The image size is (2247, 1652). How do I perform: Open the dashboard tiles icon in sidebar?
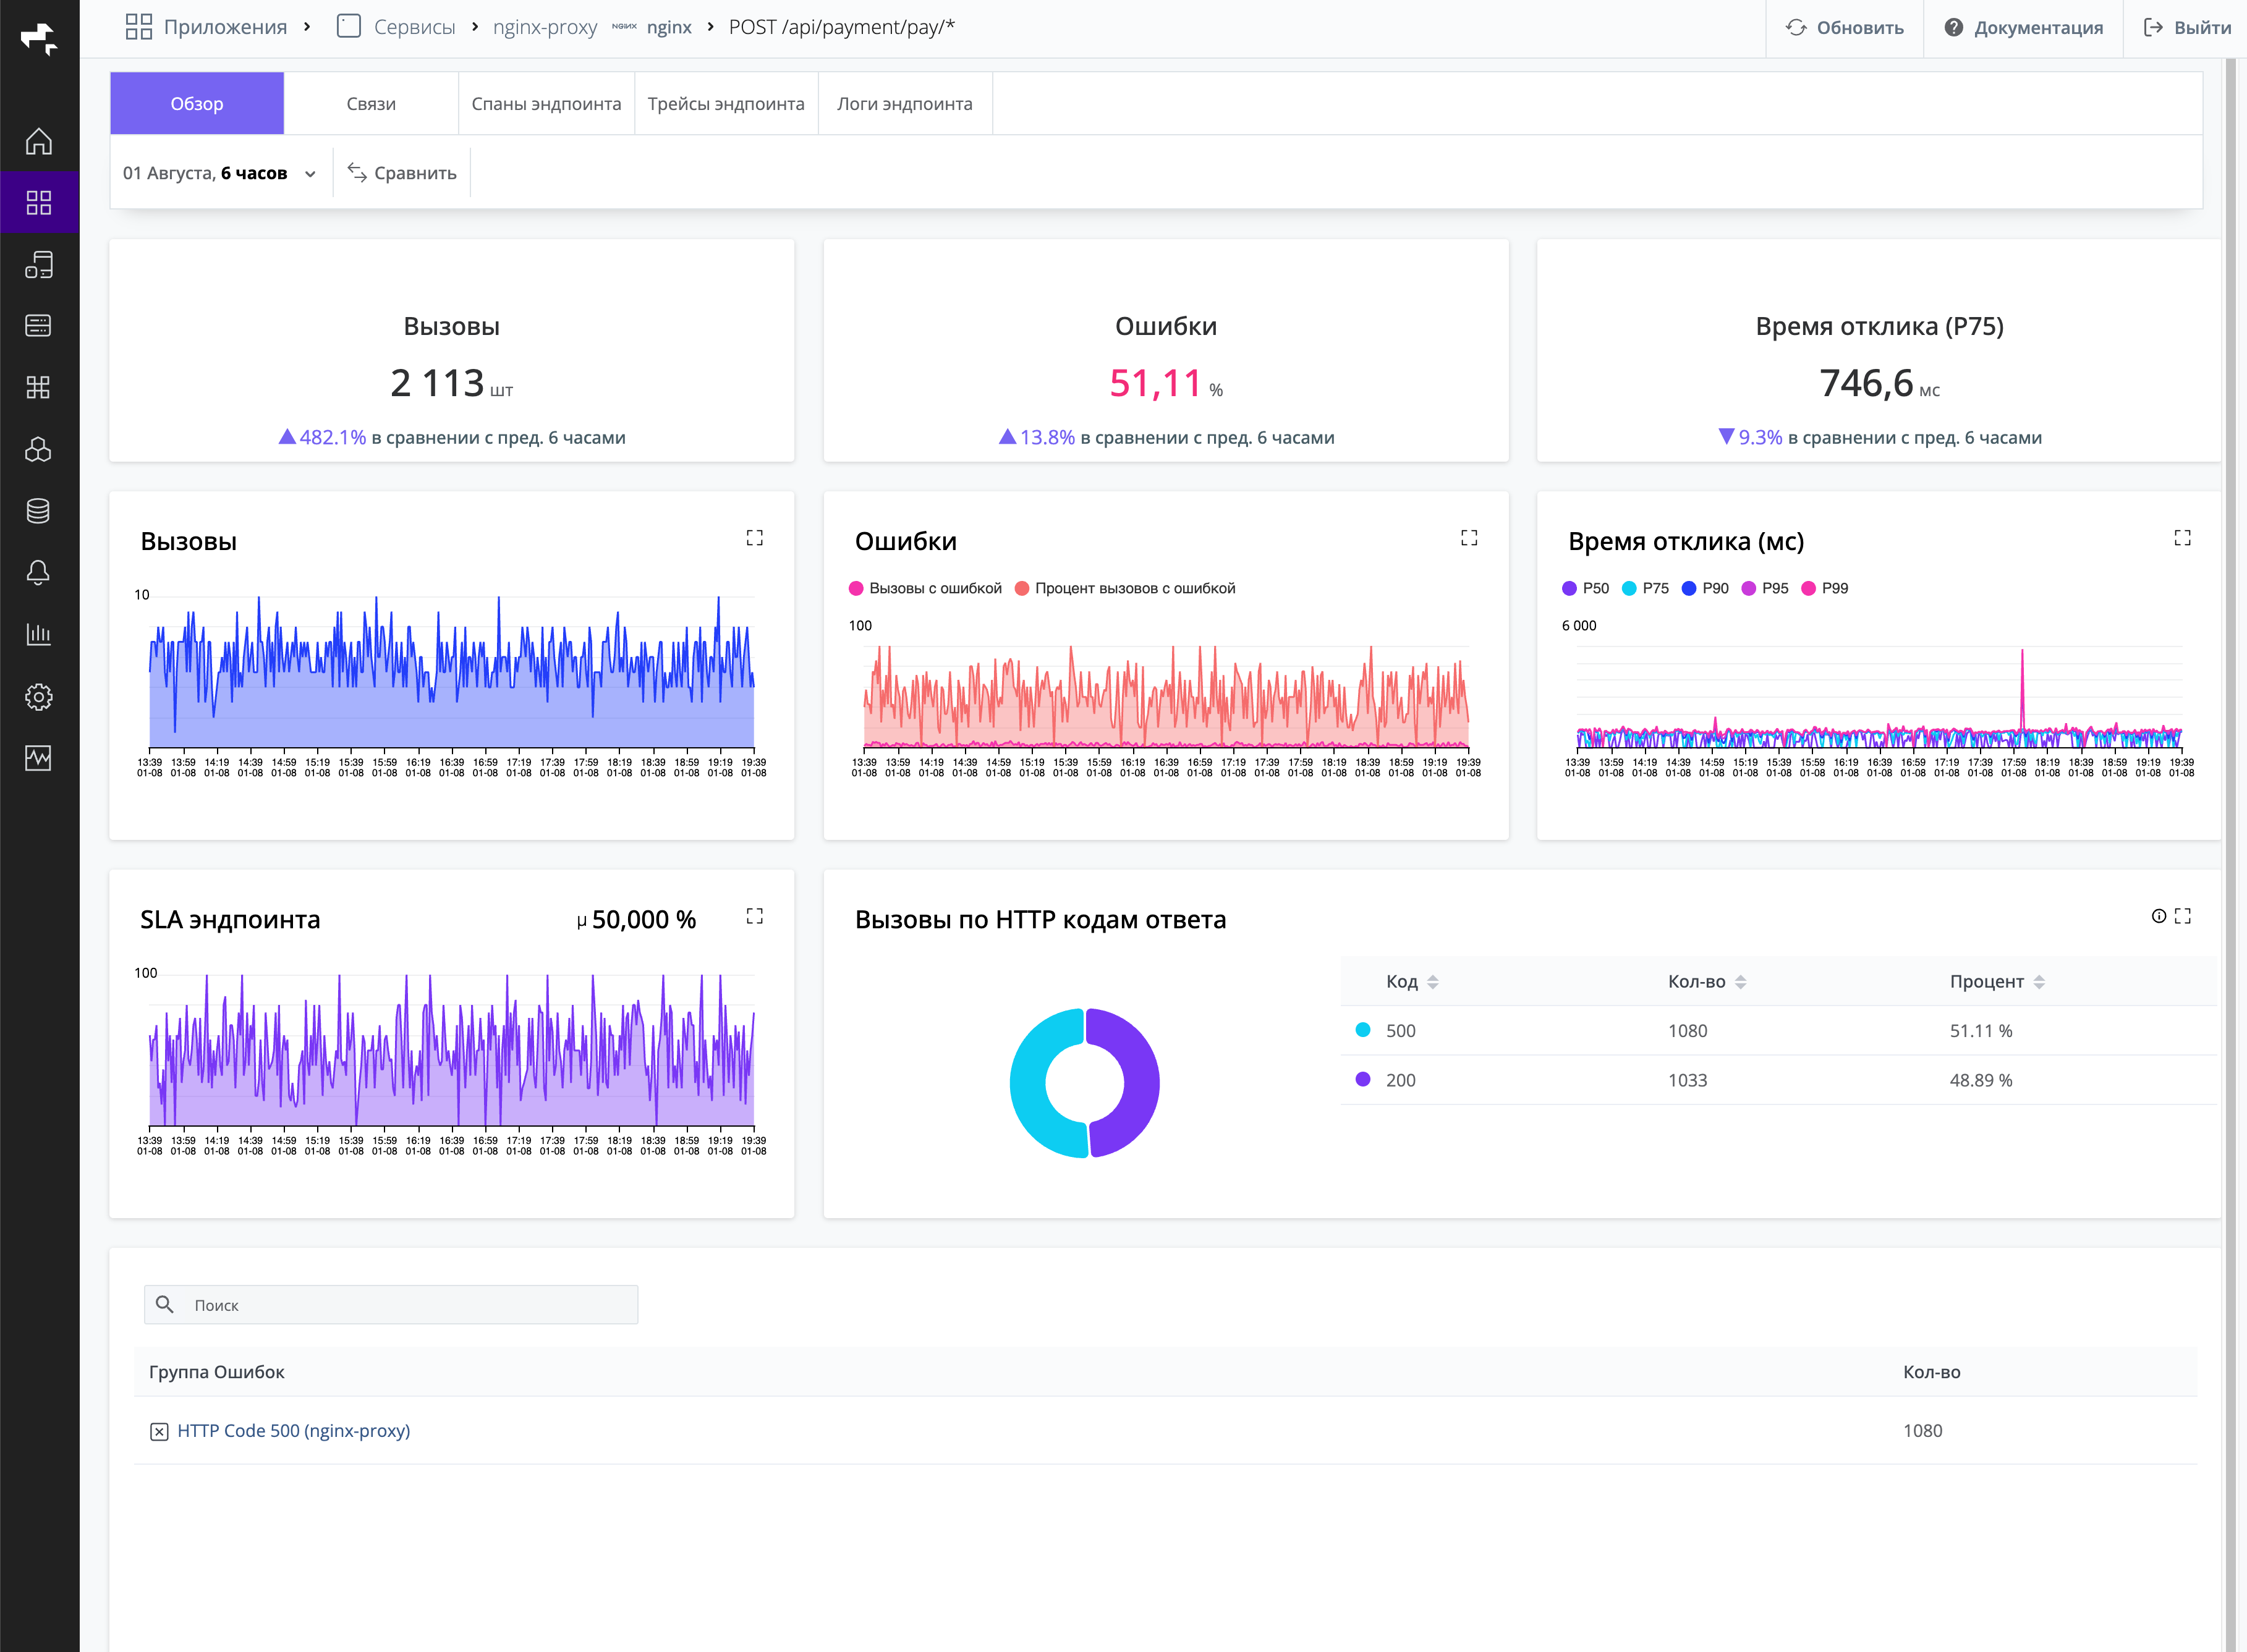39,388
